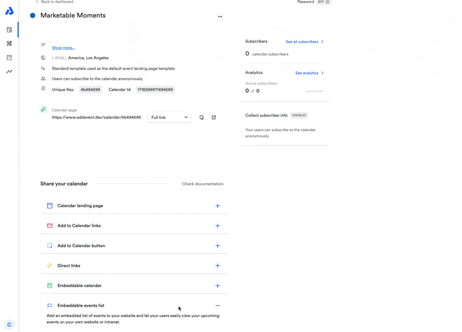The image size is (462, 332).
Task: Open the calendars icon in the sidebar
Action: (x=9, y=30)
